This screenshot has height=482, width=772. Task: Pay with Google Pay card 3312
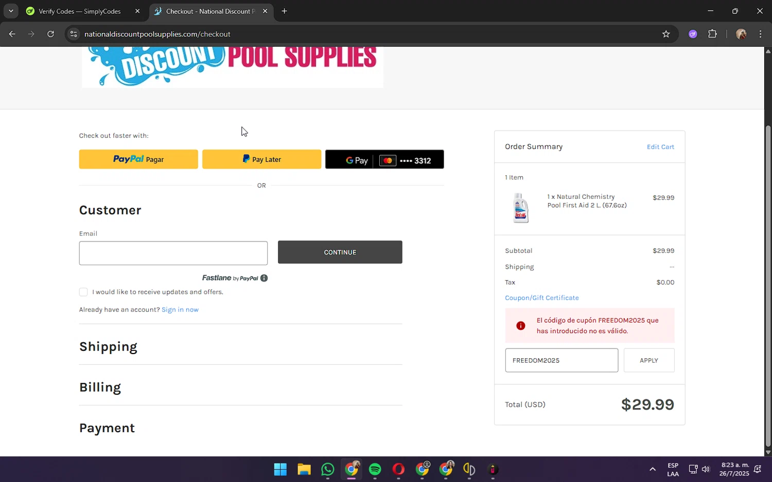click(384, 159)
